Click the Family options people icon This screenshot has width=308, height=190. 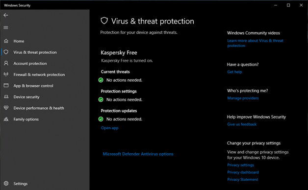[6, 119]
